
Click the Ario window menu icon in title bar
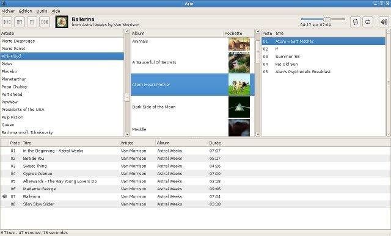pos(3,3)
